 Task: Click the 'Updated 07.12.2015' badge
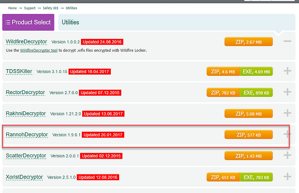100,93
